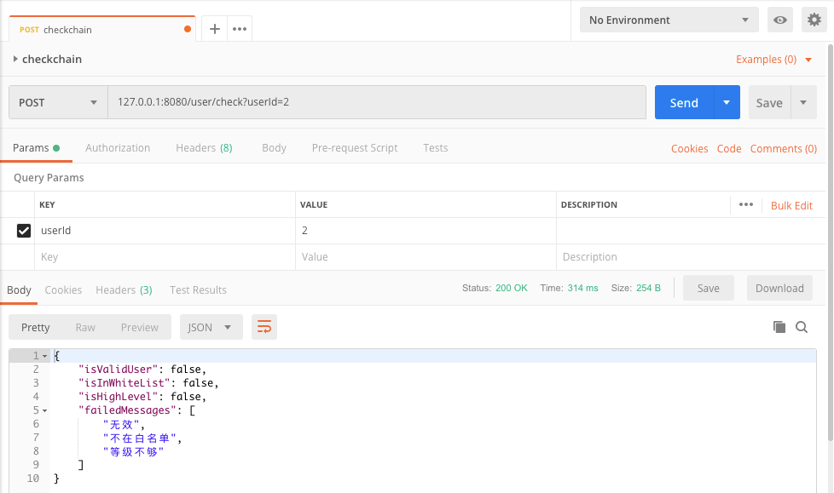Open the Tests tab

click(435, 147)
